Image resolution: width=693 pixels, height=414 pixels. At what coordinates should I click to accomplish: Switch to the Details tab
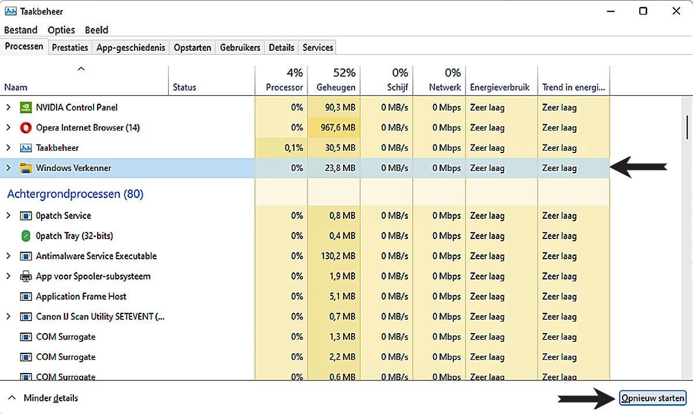coord(281,48)
